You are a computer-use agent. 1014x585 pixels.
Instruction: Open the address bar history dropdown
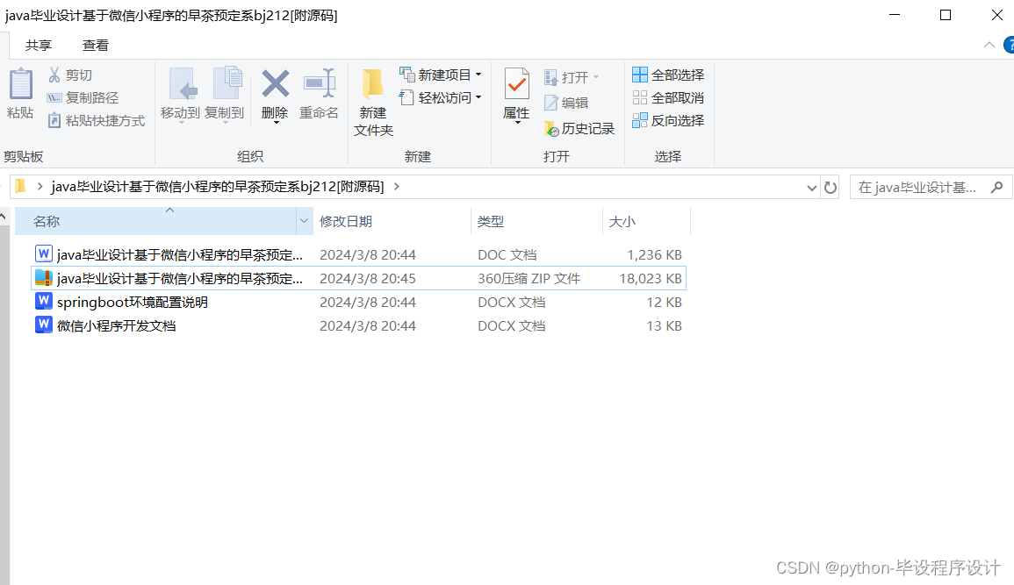point(811,187)
